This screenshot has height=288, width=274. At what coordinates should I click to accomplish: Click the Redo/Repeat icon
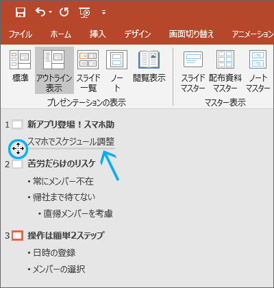[x=64, y=12]
